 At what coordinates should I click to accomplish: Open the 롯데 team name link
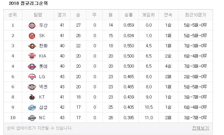pyautogui.click(x=43, y=66)
